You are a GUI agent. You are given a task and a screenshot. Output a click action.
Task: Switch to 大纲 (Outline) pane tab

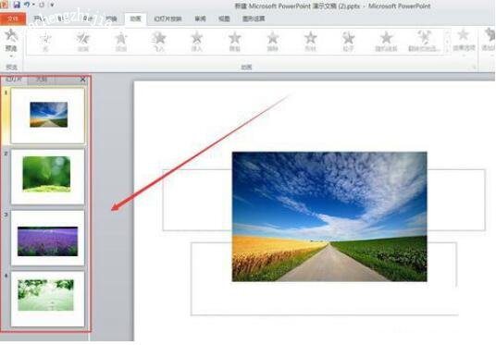[42, 79]
